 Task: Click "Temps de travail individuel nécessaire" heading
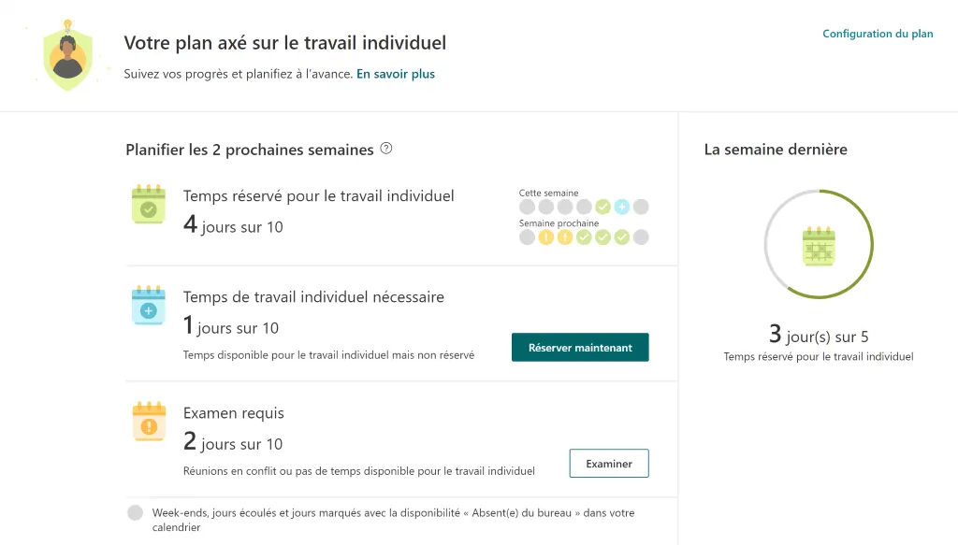(313, 297)
